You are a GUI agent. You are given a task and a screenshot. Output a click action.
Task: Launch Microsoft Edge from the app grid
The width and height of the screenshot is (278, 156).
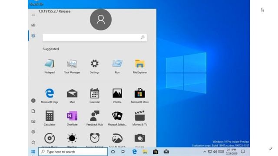(x=50, y=96)
